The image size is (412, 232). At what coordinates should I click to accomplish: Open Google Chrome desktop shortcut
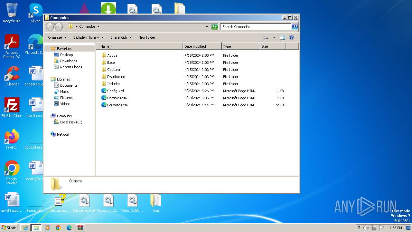coord(12,173)
